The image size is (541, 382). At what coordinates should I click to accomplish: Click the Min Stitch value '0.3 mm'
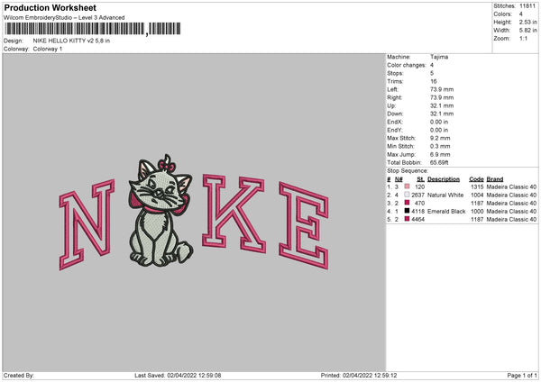point(440,146)
